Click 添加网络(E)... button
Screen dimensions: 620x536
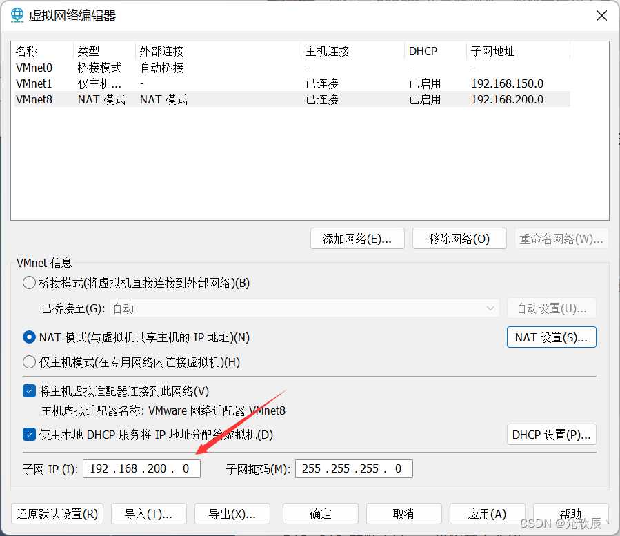(x=357, y=239)
